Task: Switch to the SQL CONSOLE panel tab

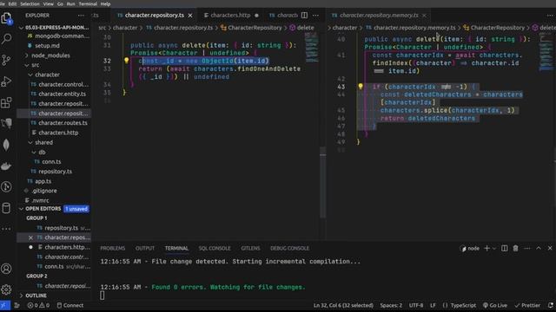Action: (x=215, y=249)
